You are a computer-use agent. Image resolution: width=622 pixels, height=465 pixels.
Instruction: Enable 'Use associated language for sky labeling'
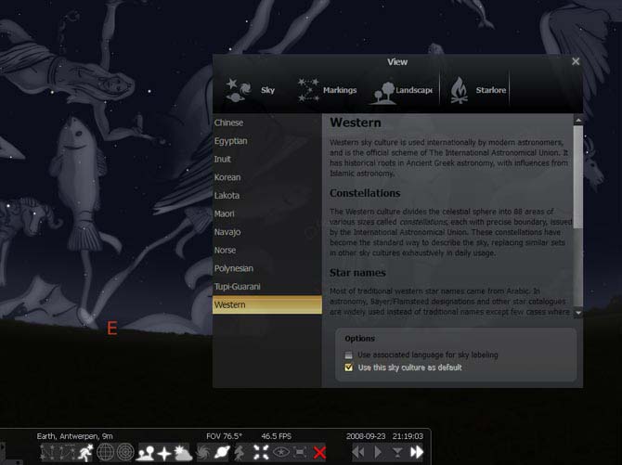pyautogui.click(x=349, y=355)
